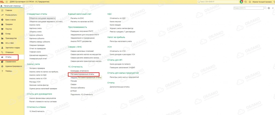Image resolution: width=275 pixels, height=115 pixels.
Task: Click the Производство factory icon
Action: click(x=2, y=38)
